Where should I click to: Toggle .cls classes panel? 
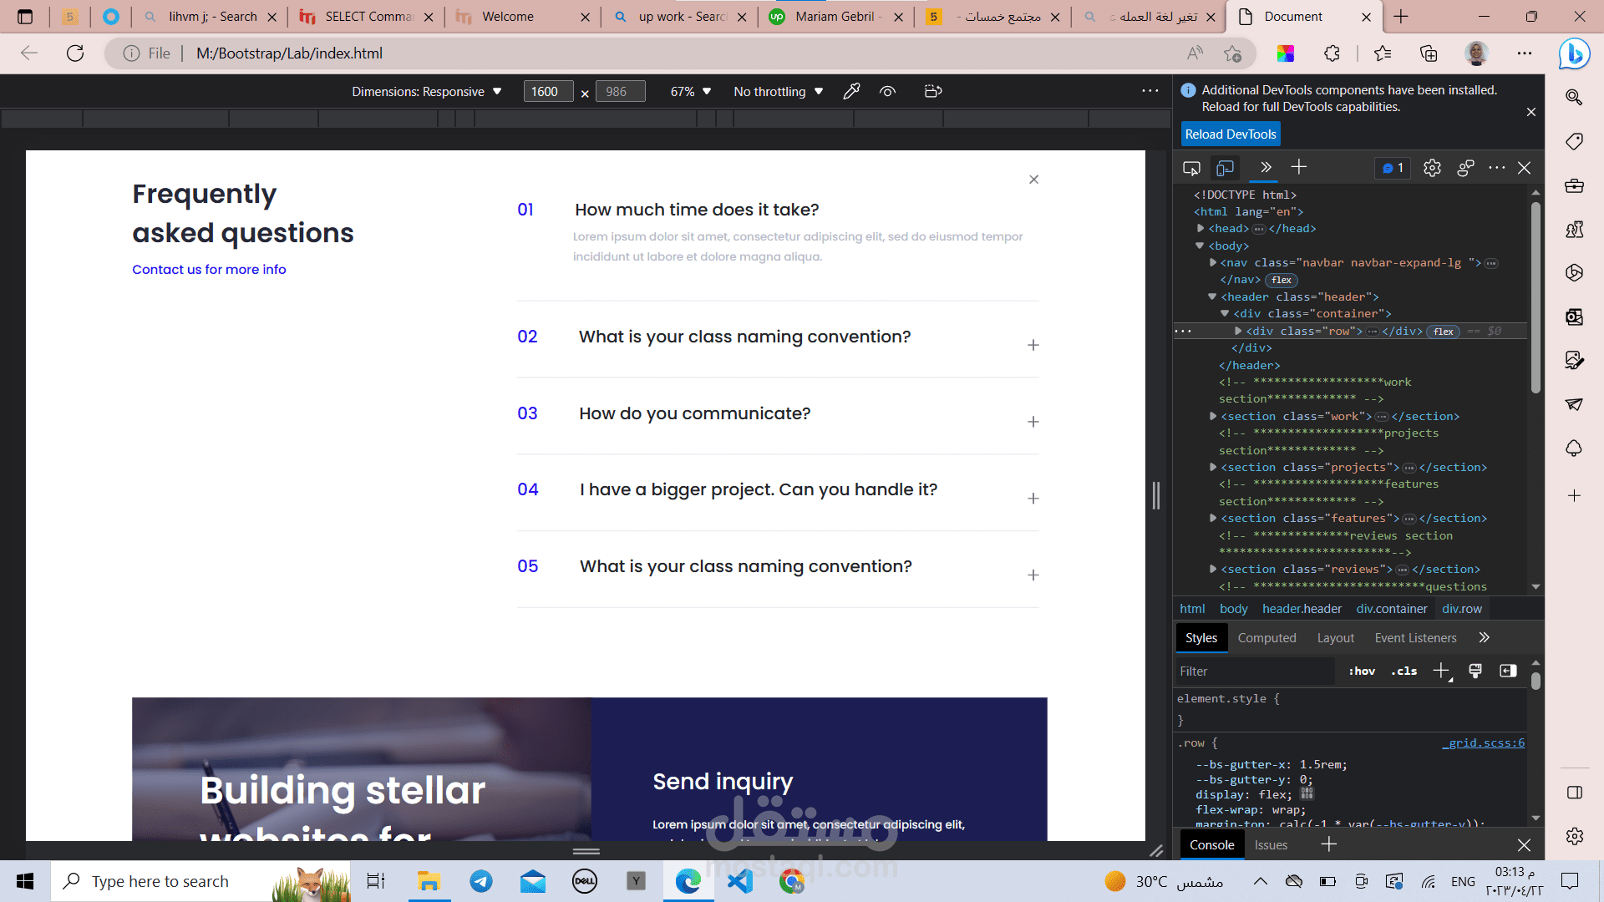point(1403,671)
